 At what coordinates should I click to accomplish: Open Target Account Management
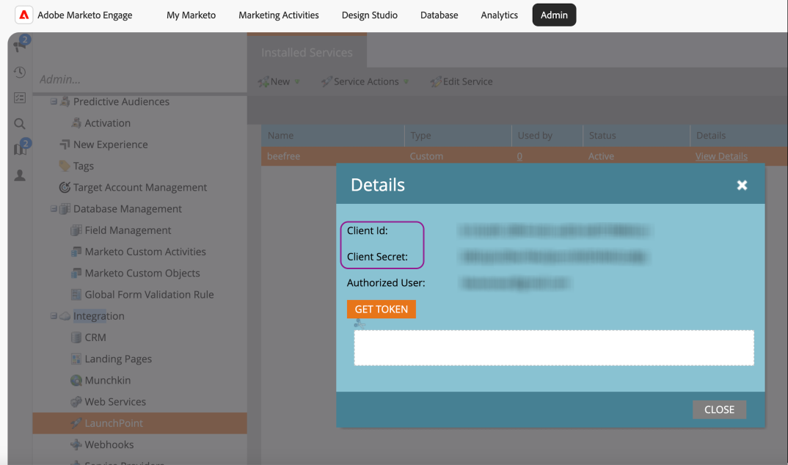click(x=140, y=187)
